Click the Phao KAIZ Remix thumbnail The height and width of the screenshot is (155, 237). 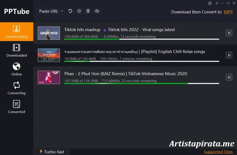(49, 77)
